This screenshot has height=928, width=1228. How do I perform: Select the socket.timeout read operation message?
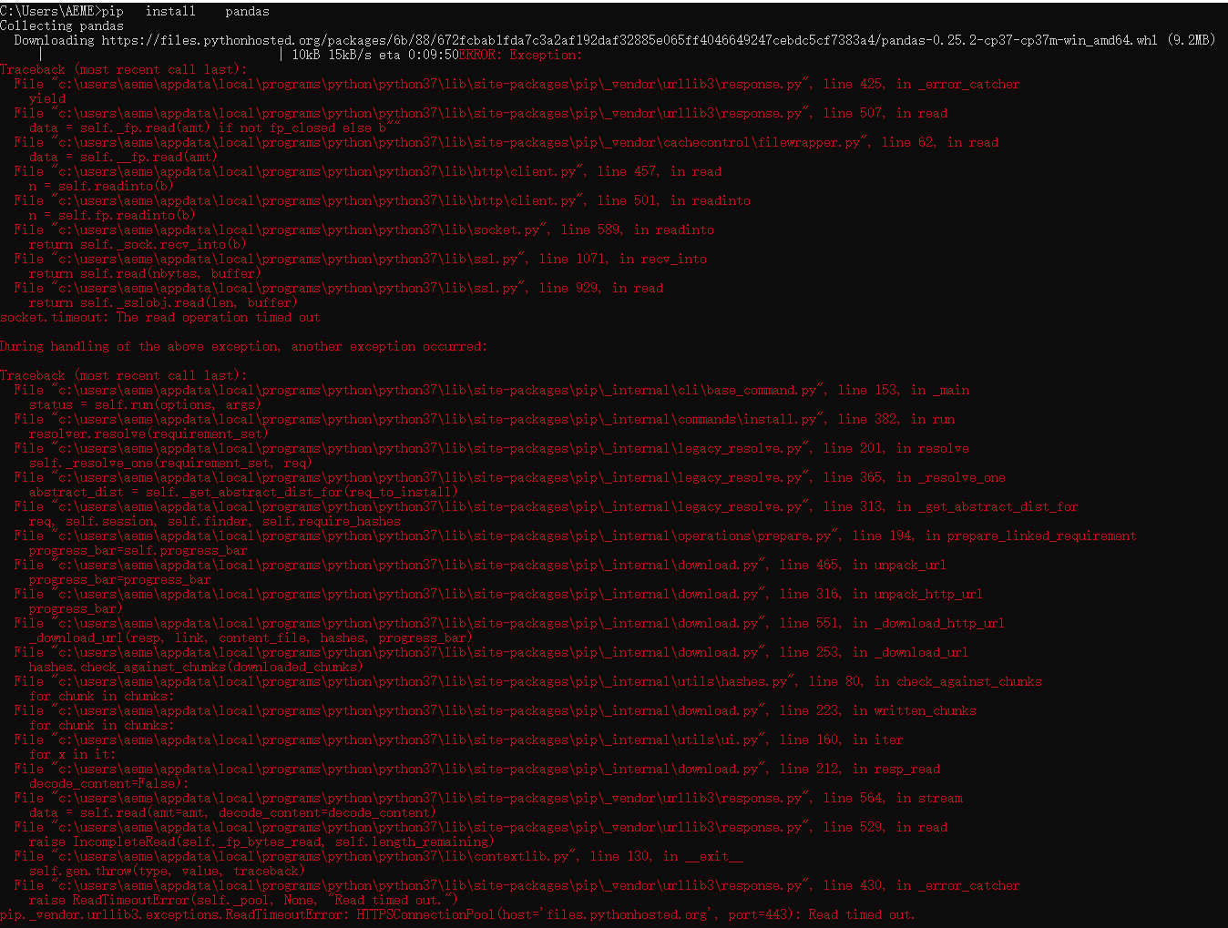point(159,317)
